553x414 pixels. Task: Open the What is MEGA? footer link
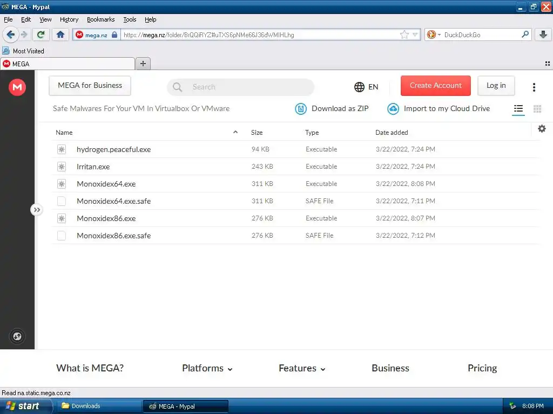[90, 368]
